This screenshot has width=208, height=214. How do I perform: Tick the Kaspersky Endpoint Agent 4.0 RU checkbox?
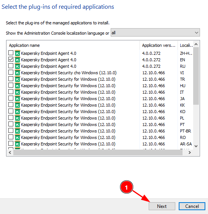click(x=11, y=66)
